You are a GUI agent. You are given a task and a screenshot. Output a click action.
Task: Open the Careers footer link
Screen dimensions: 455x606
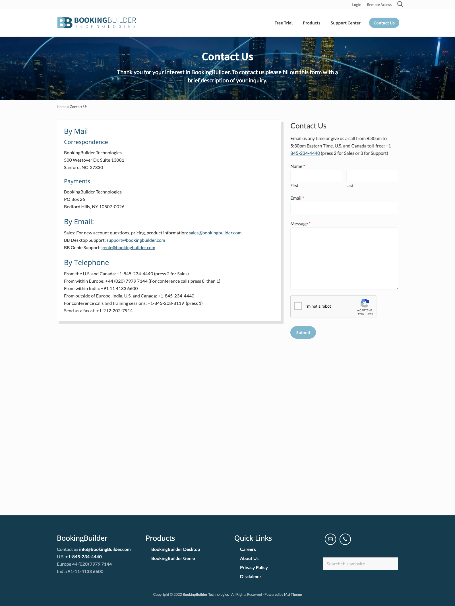[248, 549]
